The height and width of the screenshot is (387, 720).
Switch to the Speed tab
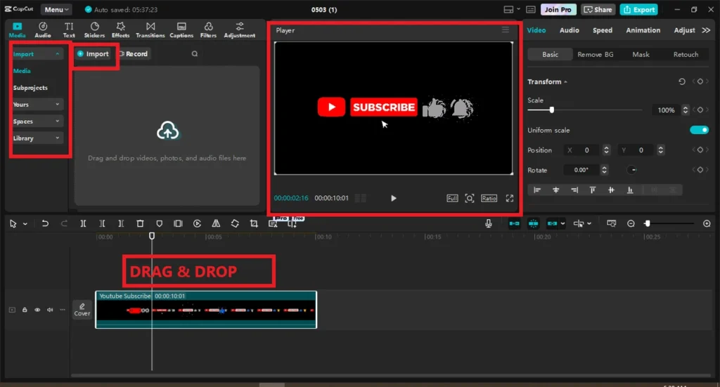click(603, 30)
